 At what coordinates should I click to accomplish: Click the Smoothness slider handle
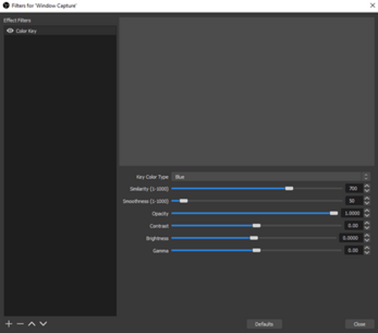tap(184, 201)
